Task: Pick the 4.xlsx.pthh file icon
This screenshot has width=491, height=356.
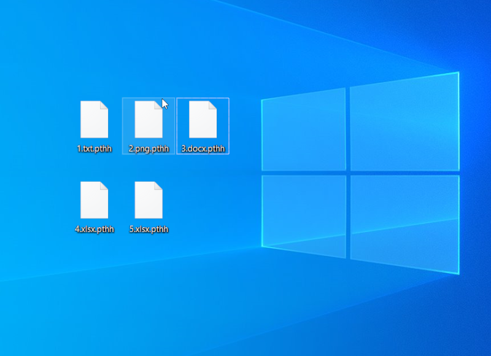Action: tap(94, 200)
